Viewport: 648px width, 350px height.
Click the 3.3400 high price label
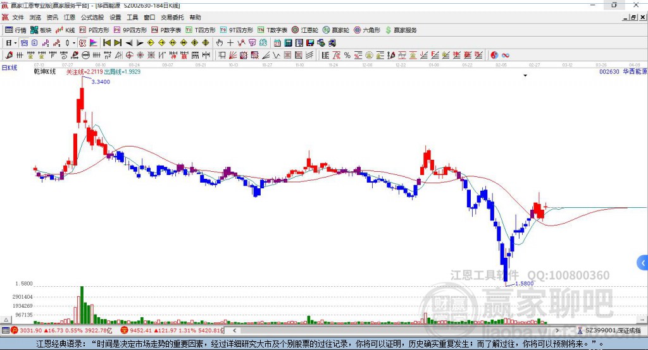pyautogui.click(x=101, y=81)
